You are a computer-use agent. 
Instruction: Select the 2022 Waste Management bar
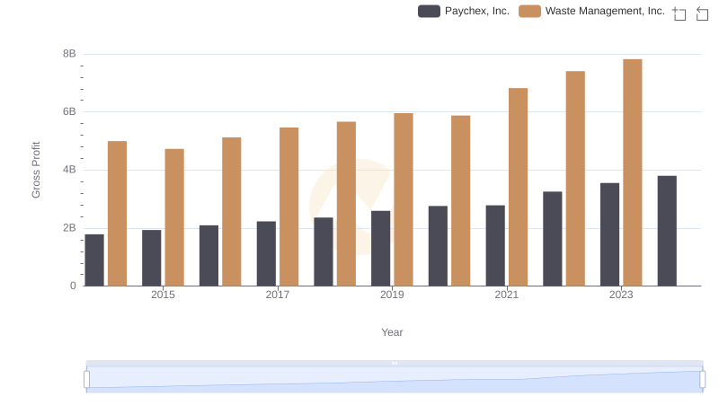575,179
